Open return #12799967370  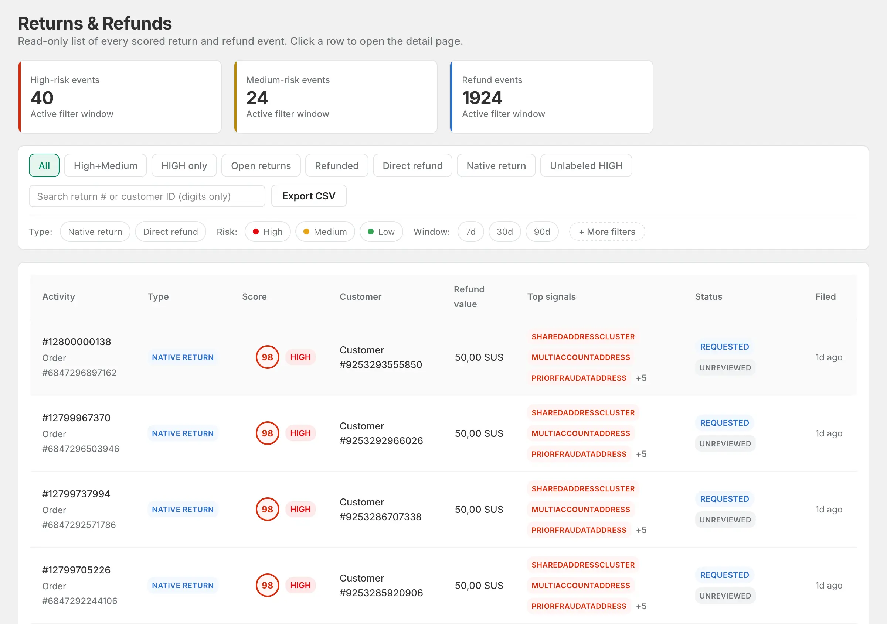[x=76, y=418]
